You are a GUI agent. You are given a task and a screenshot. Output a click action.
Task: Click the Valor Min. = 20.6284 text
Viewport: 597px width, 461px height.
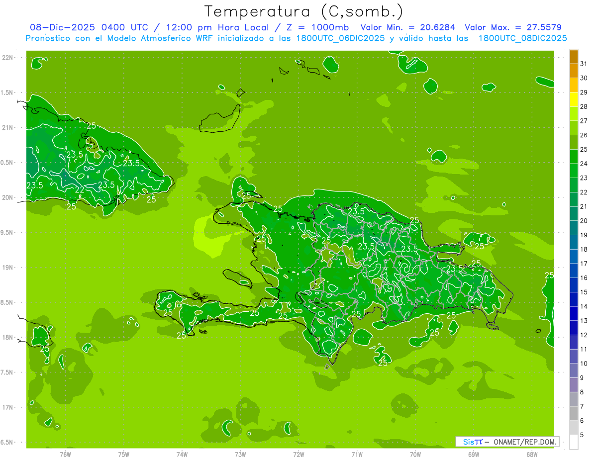click(408, 27)
